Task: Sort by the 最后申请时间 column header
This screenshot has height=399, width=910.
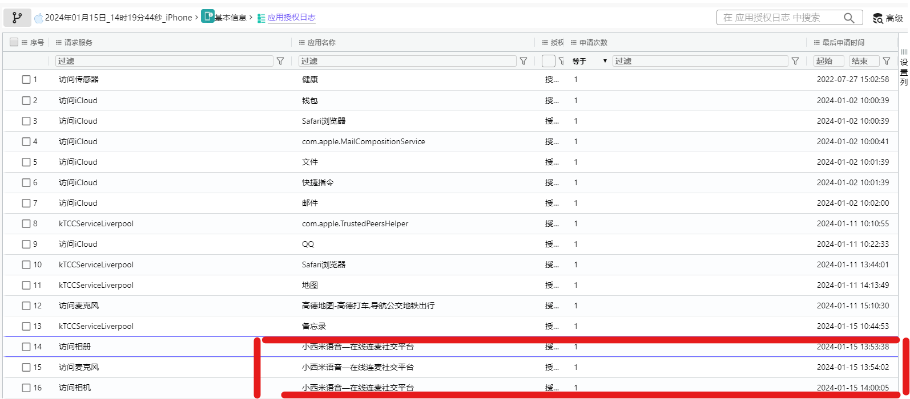Action: tap(843, 43)
